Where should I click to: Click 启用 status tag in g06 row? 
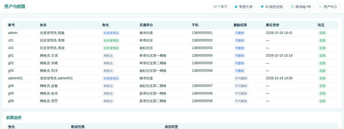pos(322,101)
